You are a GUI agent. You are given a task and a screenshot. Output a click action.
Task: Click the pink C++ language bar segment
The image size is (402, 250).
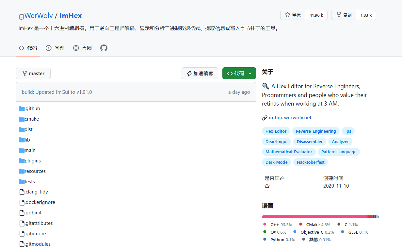tap(314, 217)
